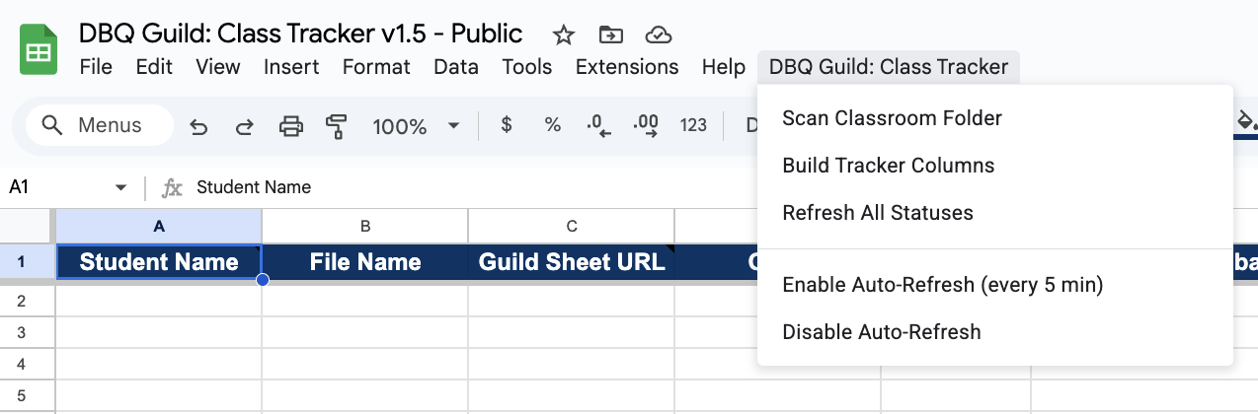Expand the 100% zoom dropdown
This screenshot has width=1258, height=414.
click(x=454, y=125)
